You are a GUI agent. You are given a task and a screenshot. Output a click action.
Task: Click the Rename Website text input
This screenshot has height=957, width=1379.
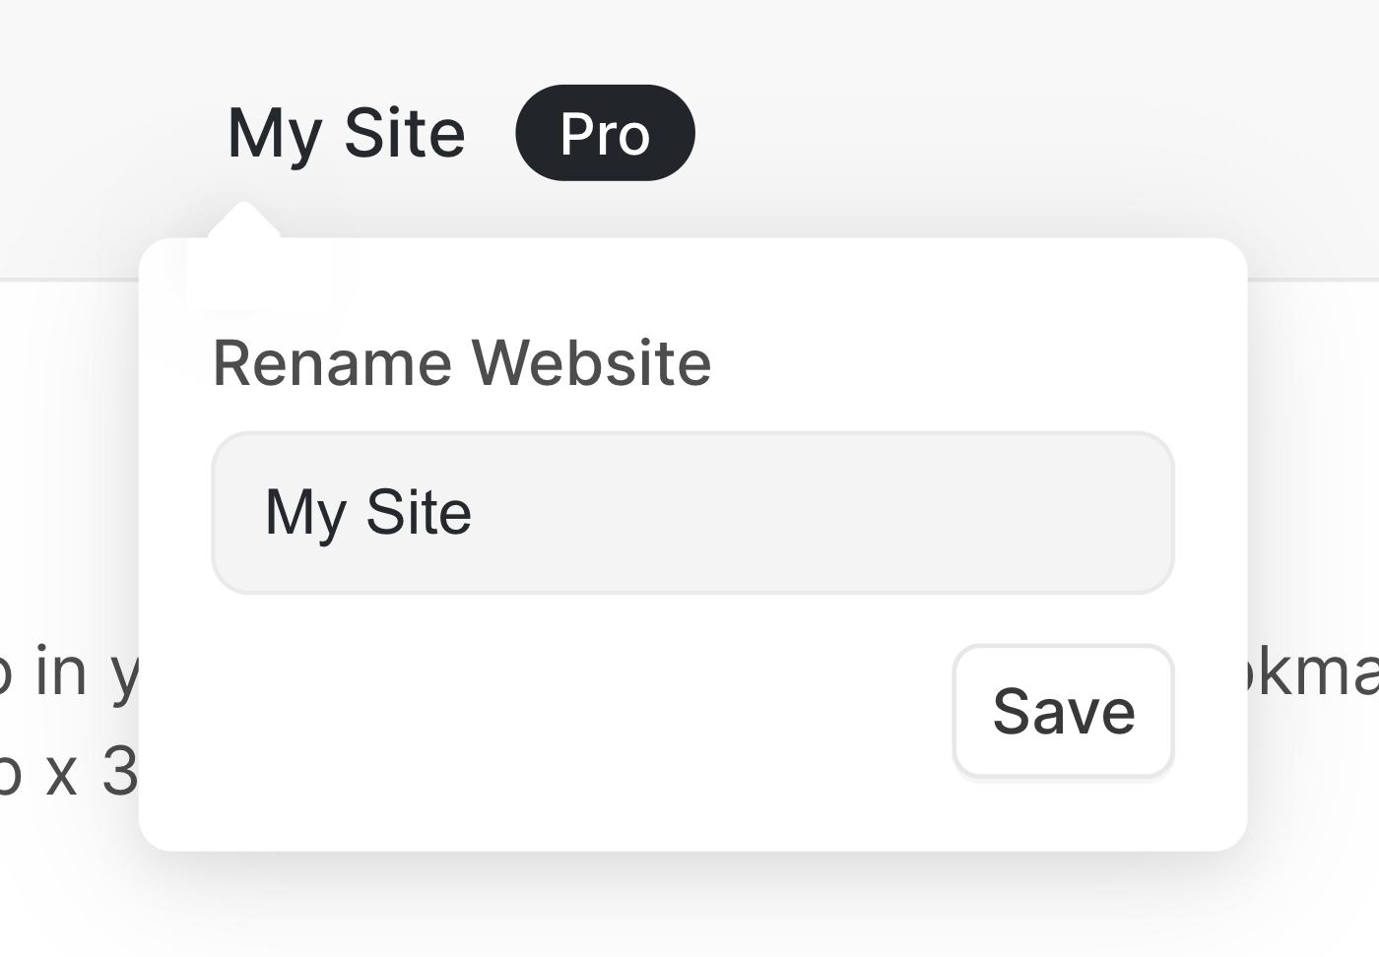coord(692,513)
